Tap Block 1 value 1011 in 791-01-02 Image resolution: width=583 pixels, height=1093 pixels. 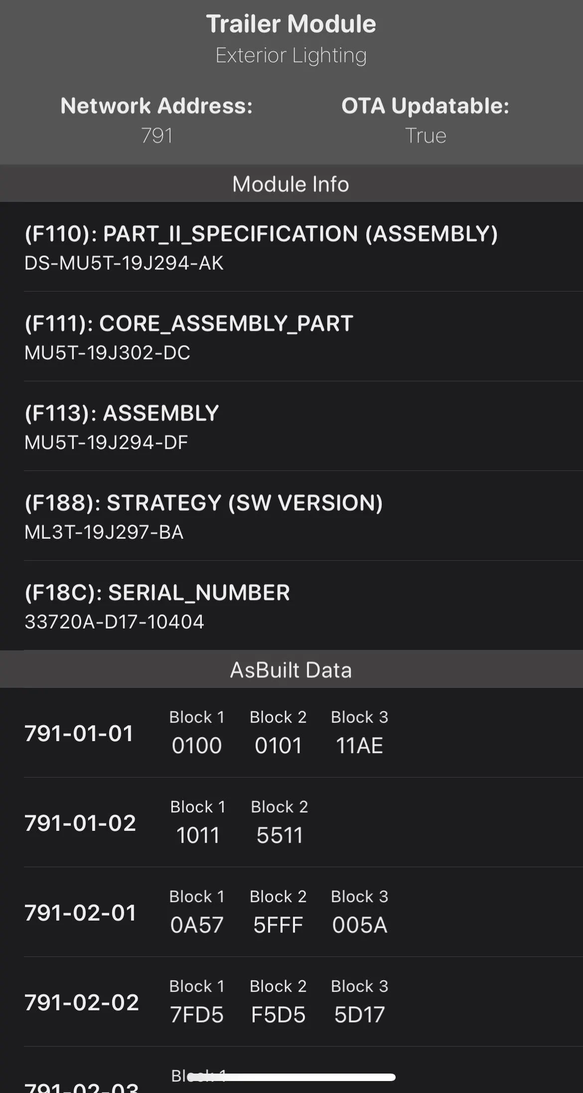pos(198,835)
